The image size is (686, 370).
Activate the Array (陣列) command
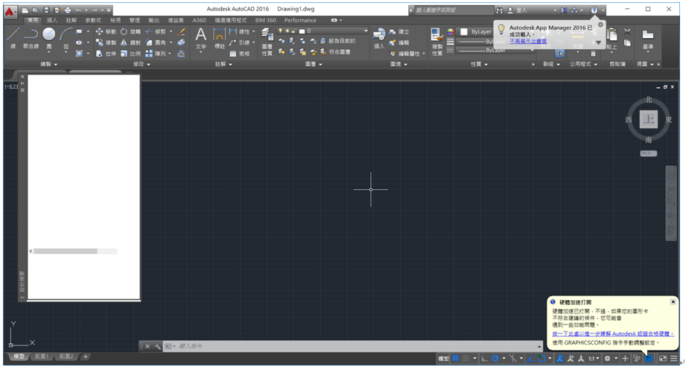pos(156,54)
